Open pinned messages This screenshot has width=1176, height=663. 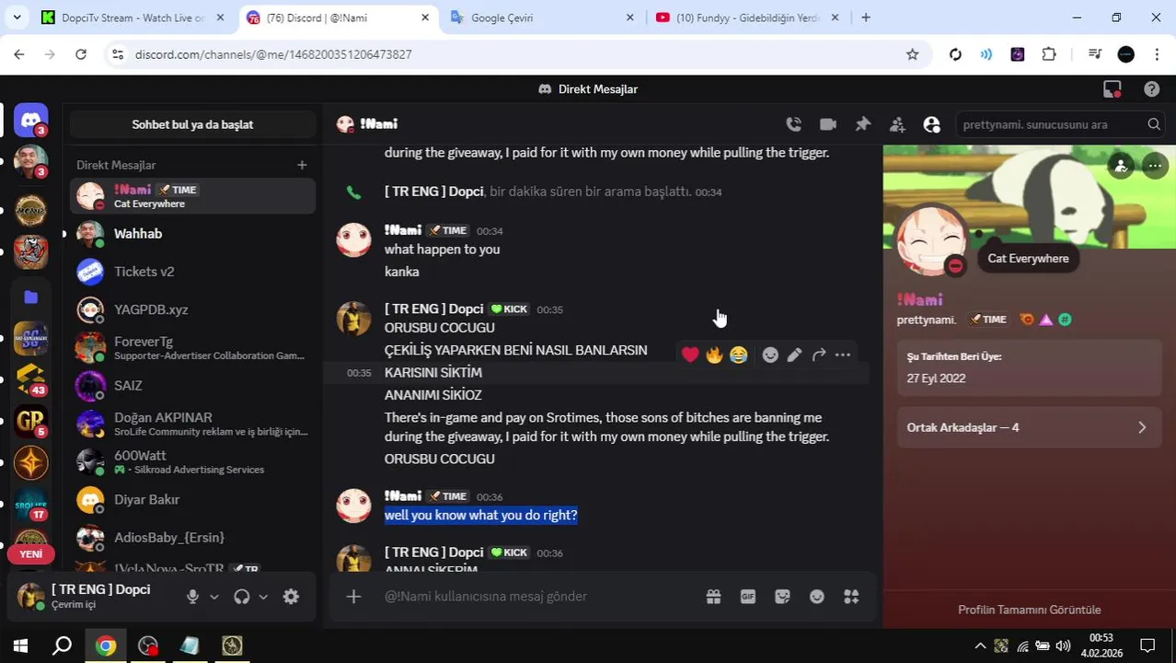tap(863, 124)
